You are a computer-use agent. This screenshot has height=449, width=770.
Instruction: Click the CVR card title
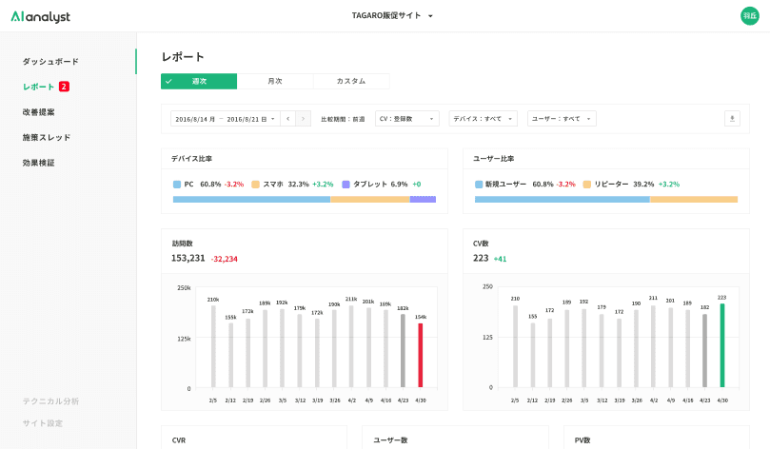(x=179, y=440)
